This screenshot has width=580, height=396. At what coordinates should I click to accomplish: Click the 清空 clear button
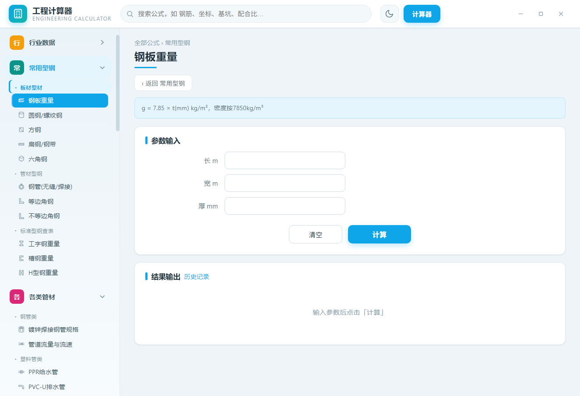[x=316, y=234]
